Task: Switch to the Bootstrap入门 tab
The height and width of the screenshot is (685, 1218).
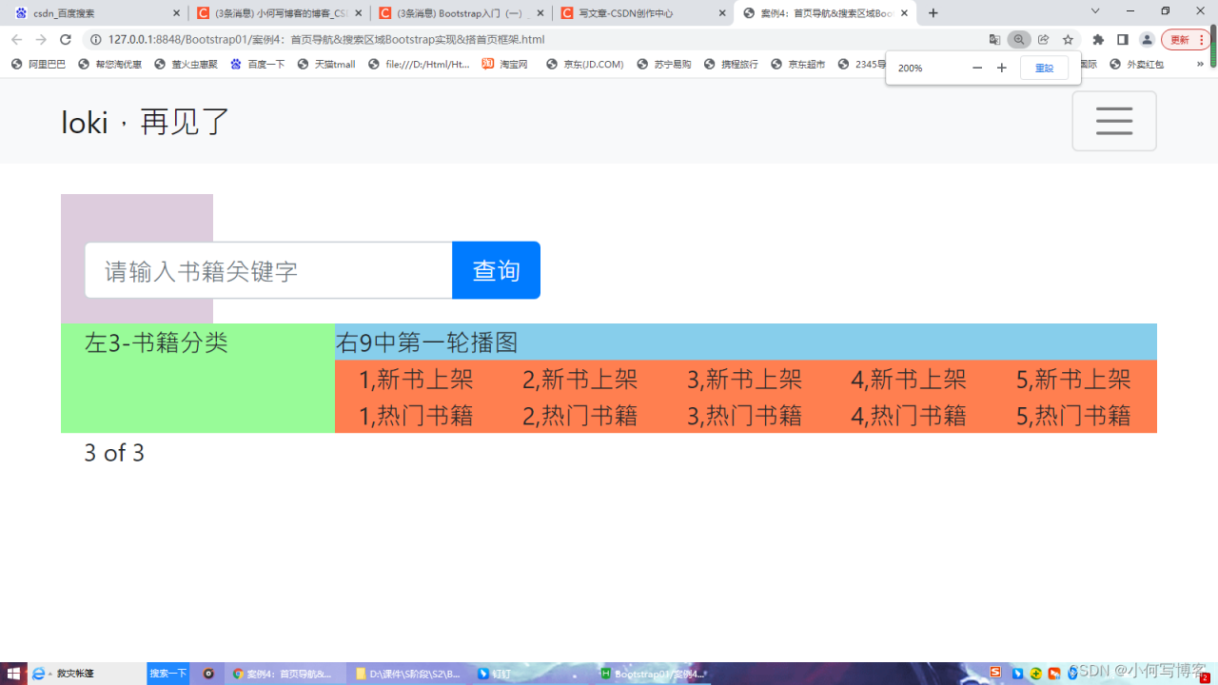Action: pyautogui.click(x=462, y=13)
